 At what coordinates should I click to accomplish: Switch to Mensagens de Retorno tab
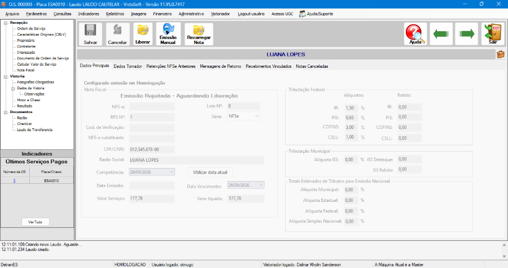pyautogui.click(x=220, y=66)
